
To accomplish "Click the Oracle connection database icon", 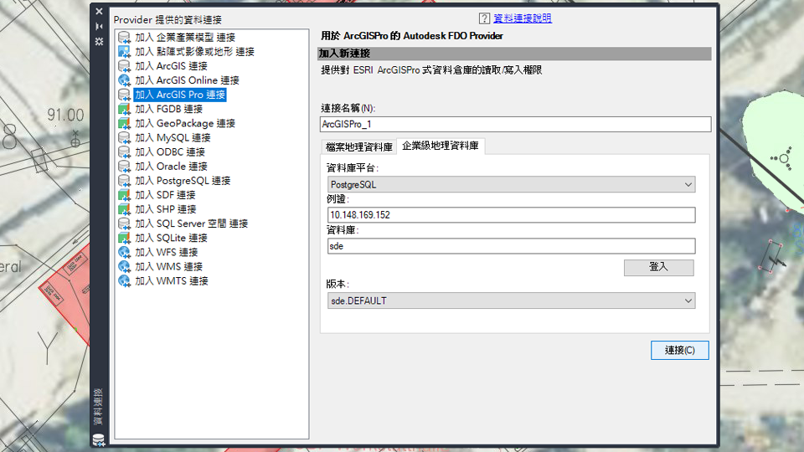I will coord(124,167).
